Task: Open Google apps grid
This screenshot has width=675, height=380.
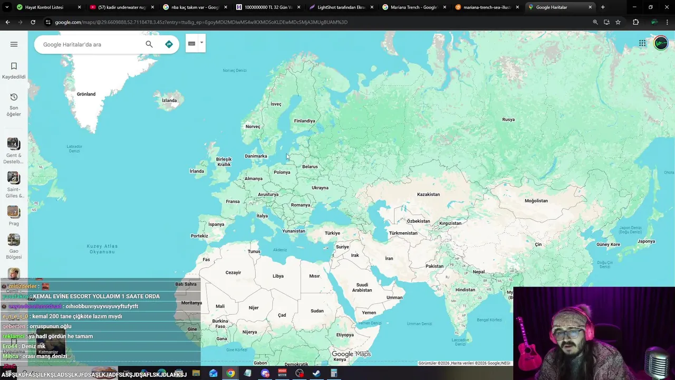Action: point(642,43)
